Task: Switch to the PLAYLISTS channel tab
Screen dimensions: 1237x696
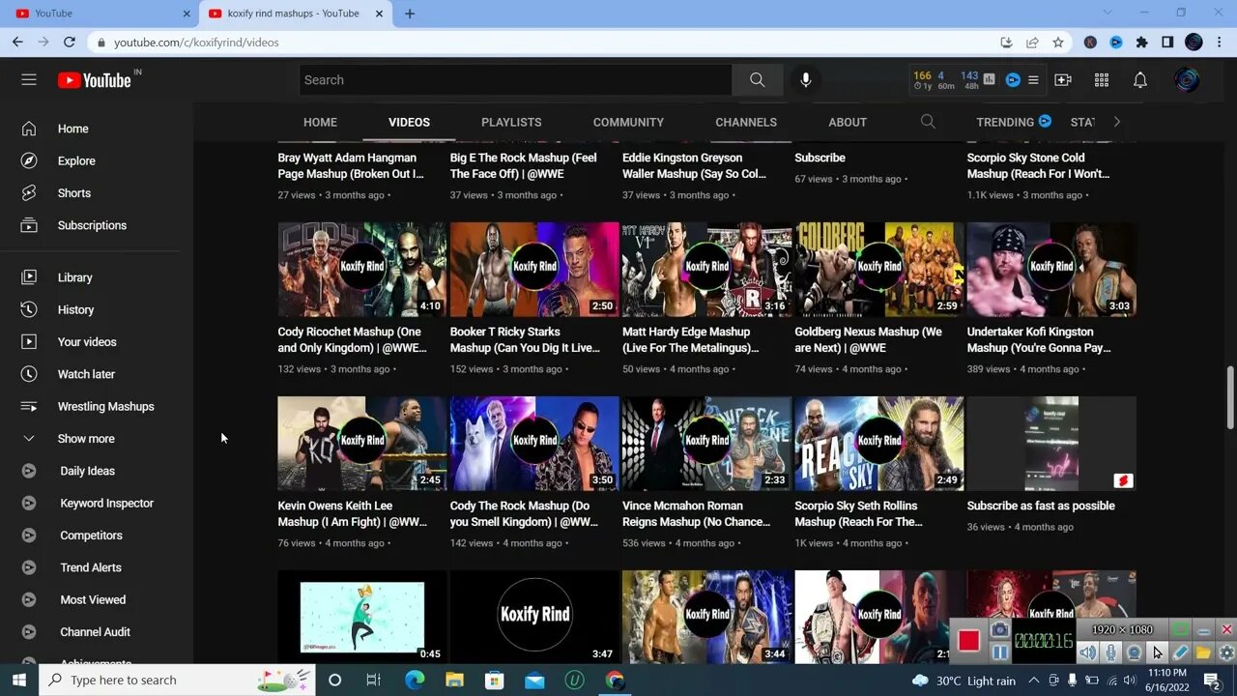Action: coord(511,122)
